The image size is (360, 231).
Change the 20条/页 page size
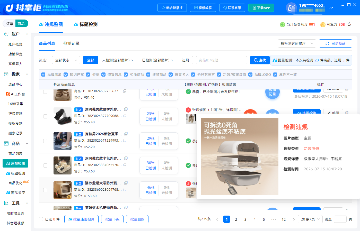(x=310, y=219)
